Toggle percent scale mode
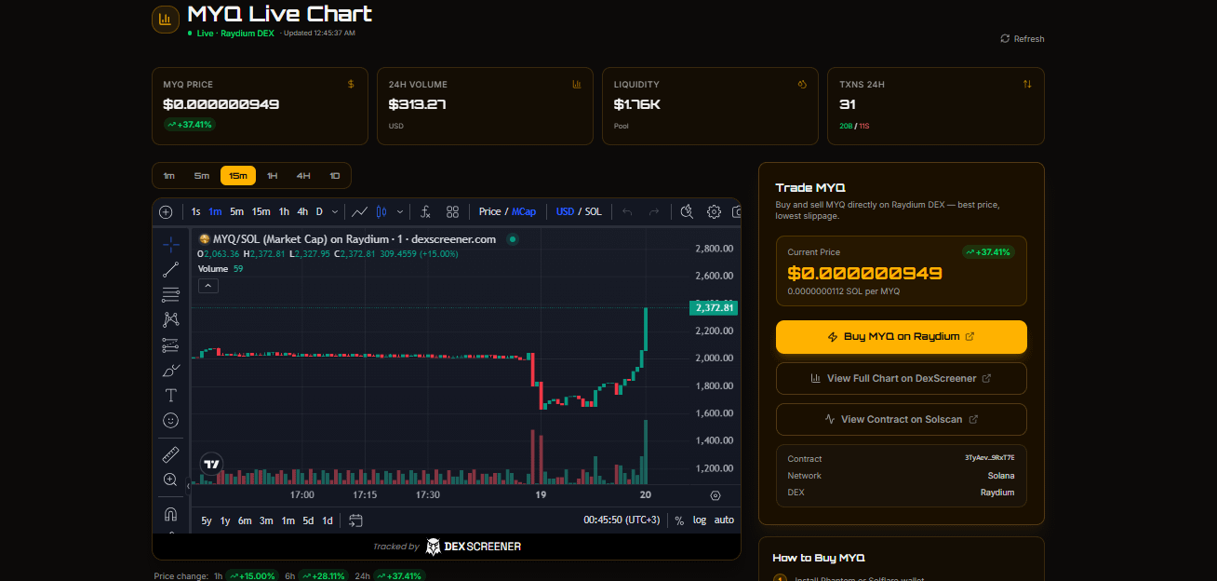The height and width of the screenshot is (581, 1217). (x=679, y=520)
